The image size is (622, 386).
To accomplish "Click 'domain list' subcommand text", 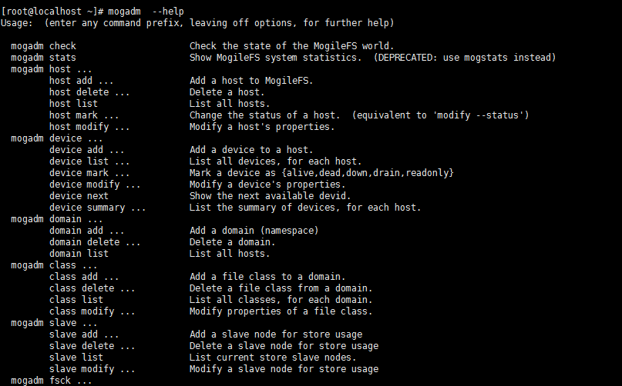I will [79, 254].
